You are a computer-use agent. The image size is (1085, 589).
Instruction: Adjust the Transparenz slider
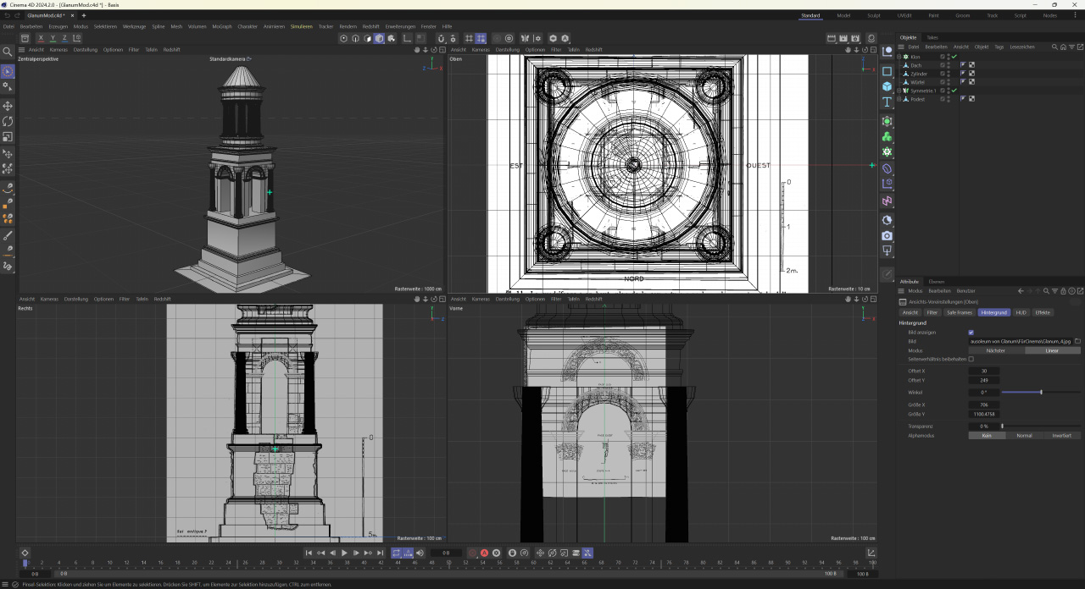pyautogui.click(x=1041, y=426)
